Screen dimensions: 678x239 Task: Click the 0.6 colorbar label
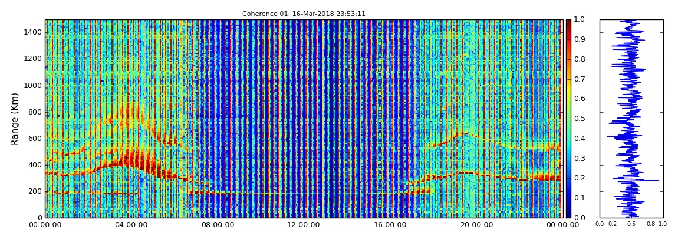tap(578, 99)
